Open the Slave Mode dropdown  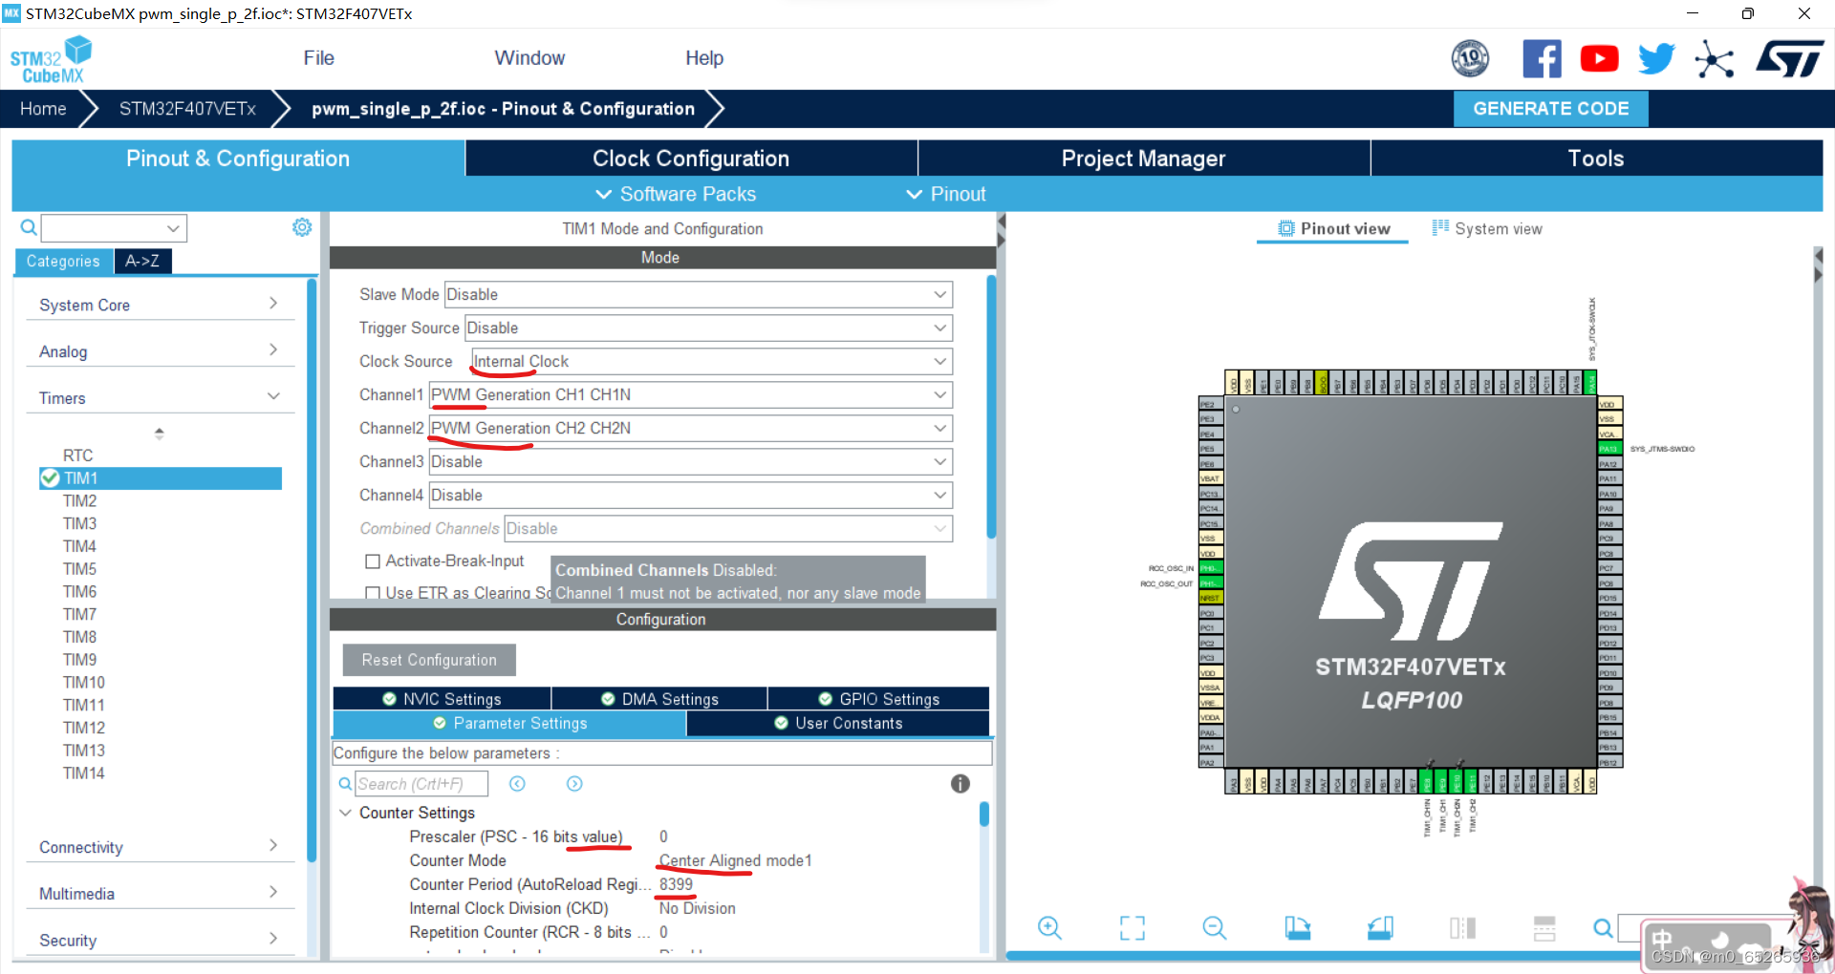[x=699, y=294]
